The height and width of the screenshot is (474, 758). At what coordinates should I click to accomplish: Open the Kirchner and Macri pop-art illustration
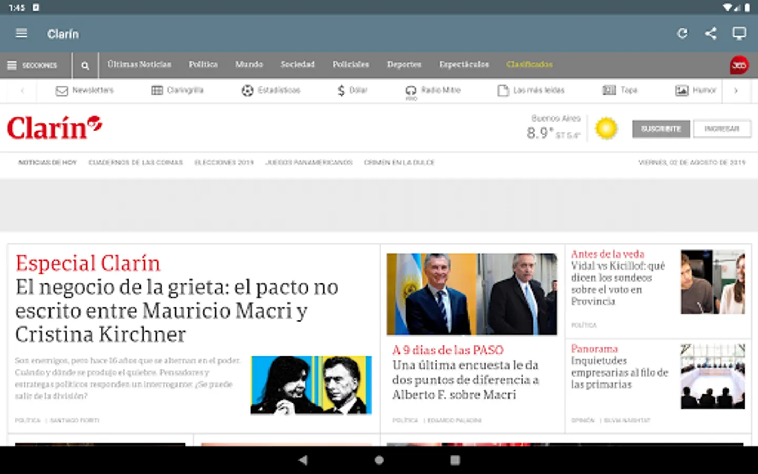311,385
